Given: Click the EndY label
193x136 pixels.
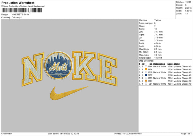Looking at the screenshot, I should [x=142, y=47].
